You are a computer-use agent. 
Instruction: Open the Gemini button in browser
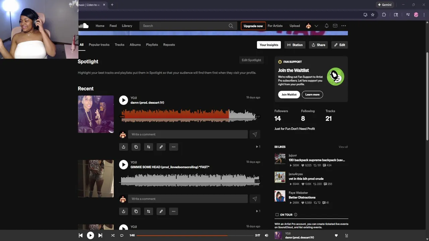[384, 5]
